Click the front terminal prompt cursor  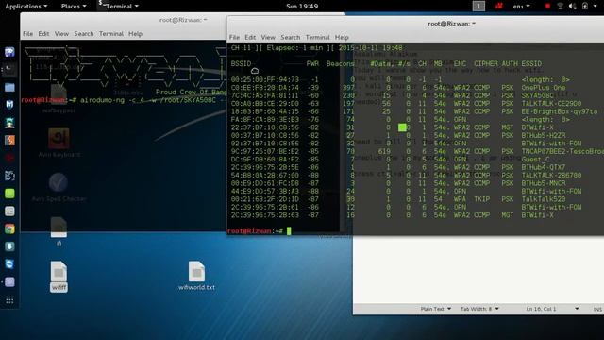(289, 230)
